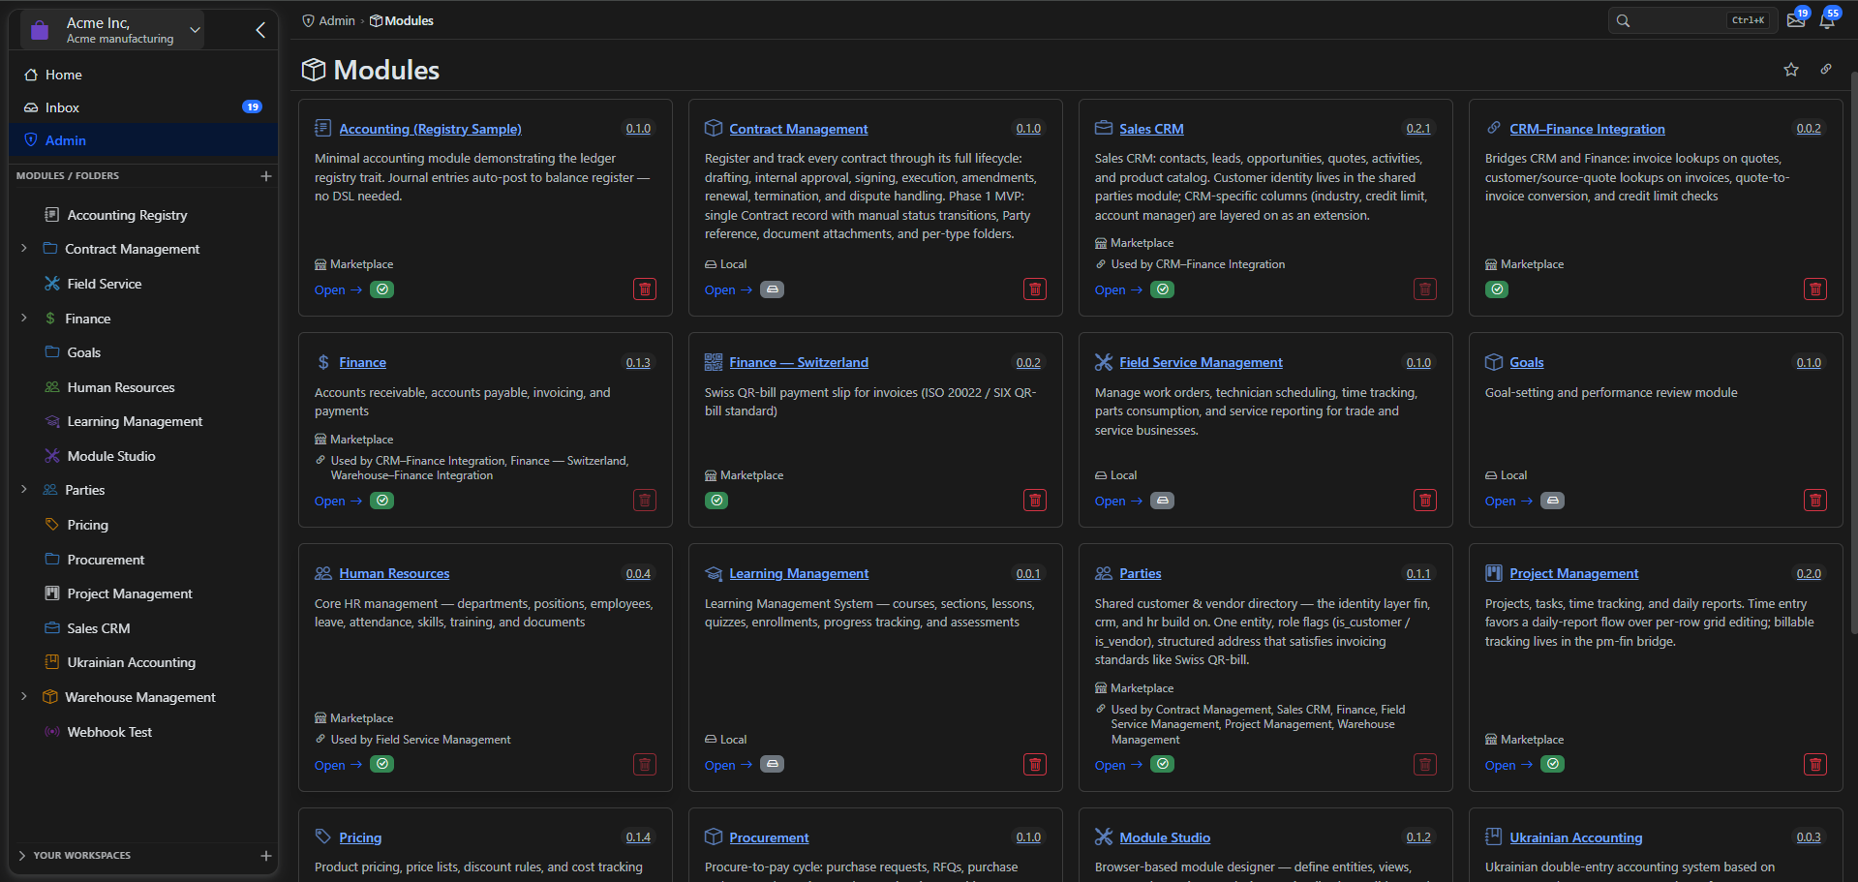Open the notifications bell icon
Screen dimensions: 1858x882
point(1827,20)
